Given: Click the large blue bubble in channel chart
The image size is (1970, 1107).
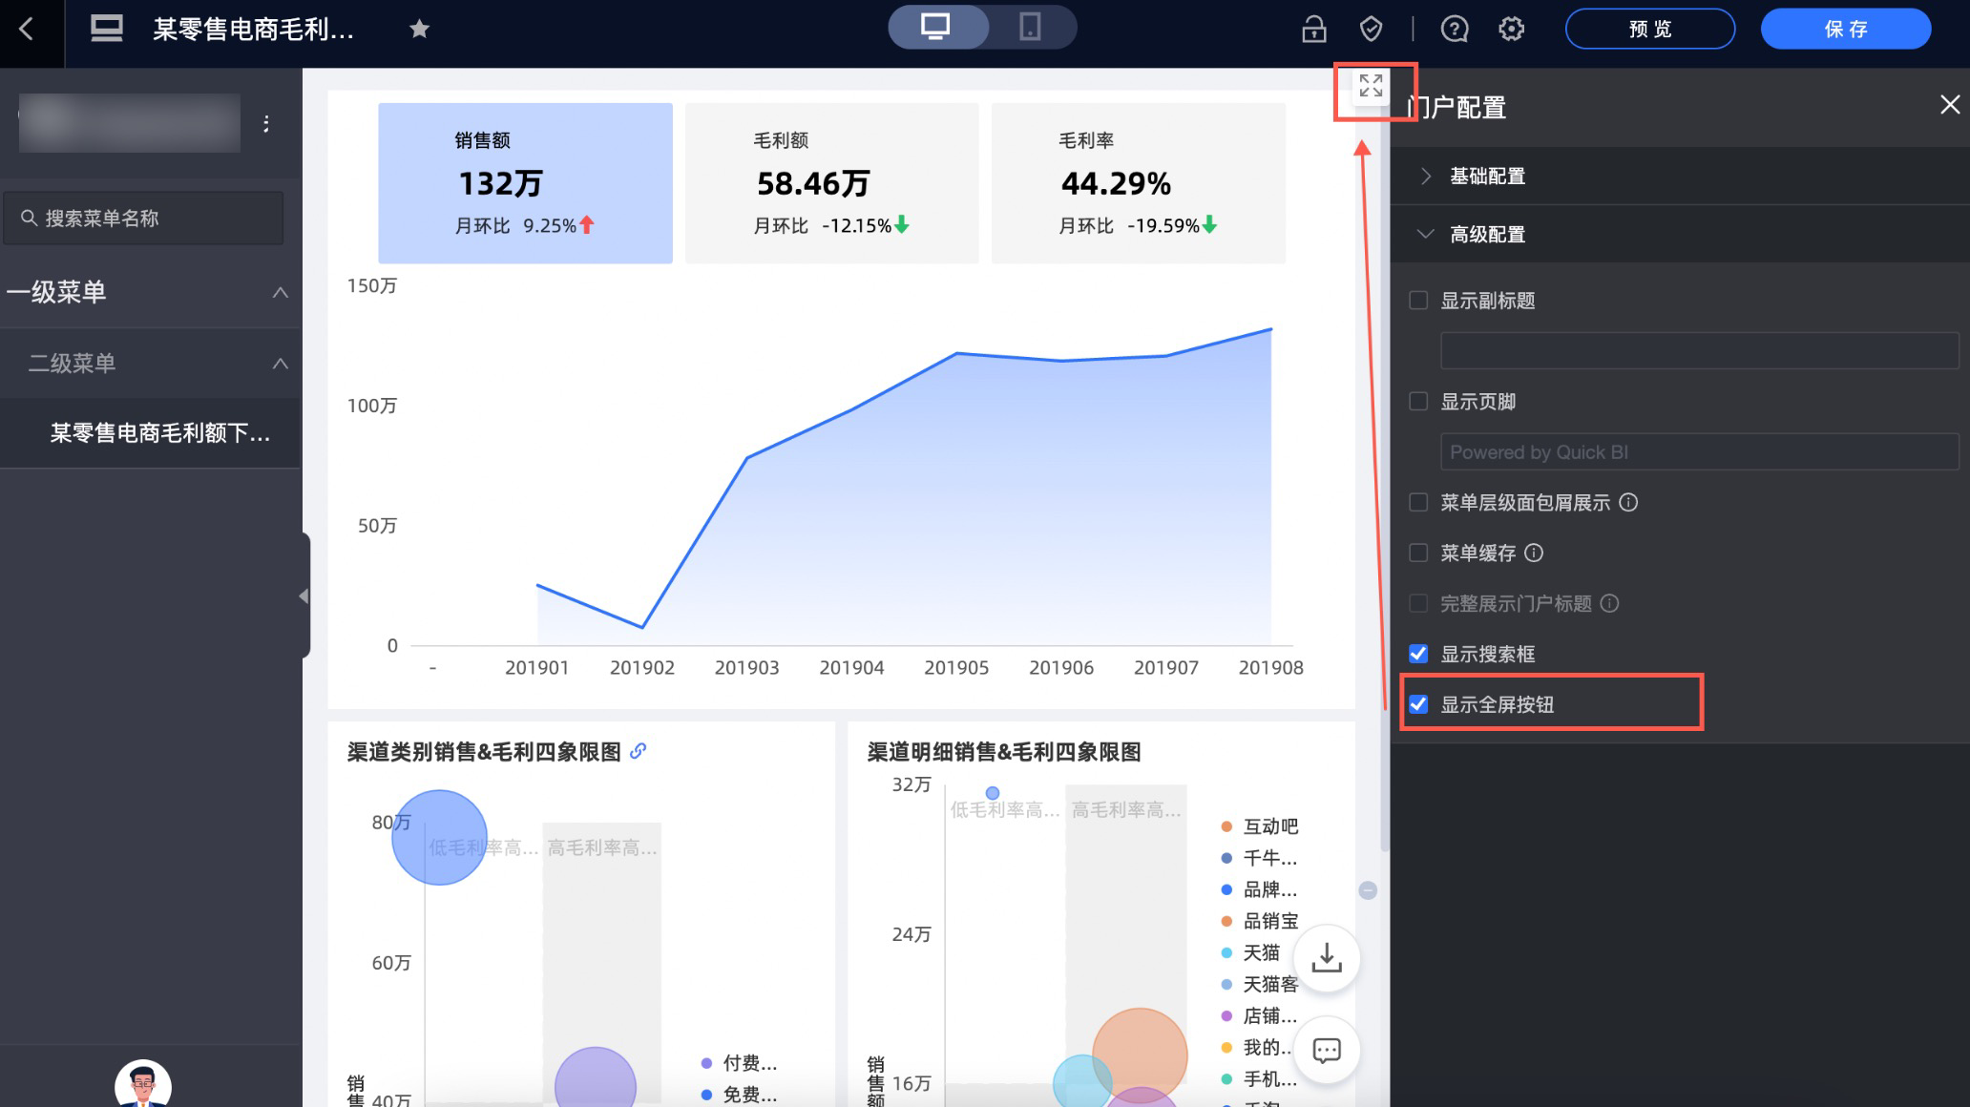Looking at the screenshot, I should point(439,837).
